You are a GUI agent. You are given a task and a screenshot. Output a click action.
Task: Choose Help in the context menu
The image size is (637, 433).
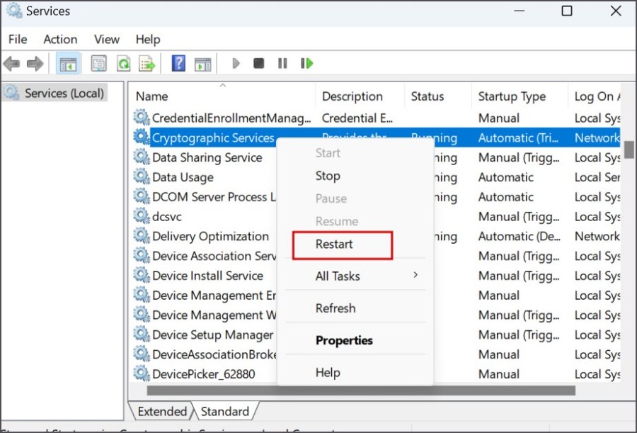click(328, 372)
